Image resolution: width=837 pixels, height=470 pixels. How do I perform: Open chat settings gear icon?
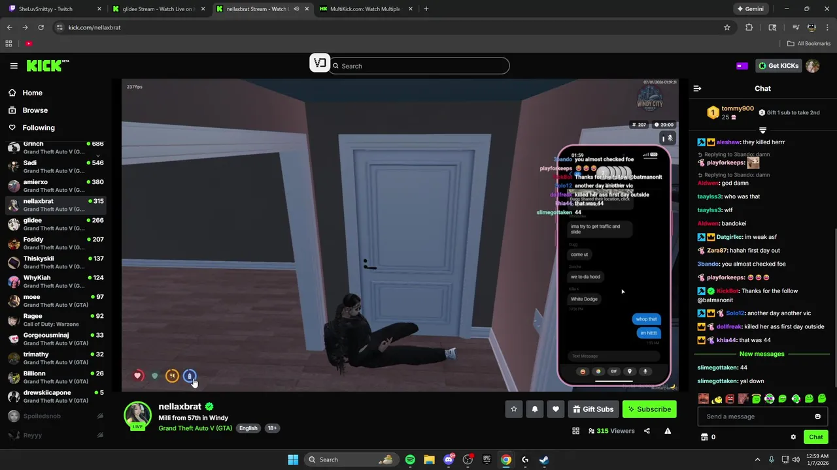(x=793, y=437)
